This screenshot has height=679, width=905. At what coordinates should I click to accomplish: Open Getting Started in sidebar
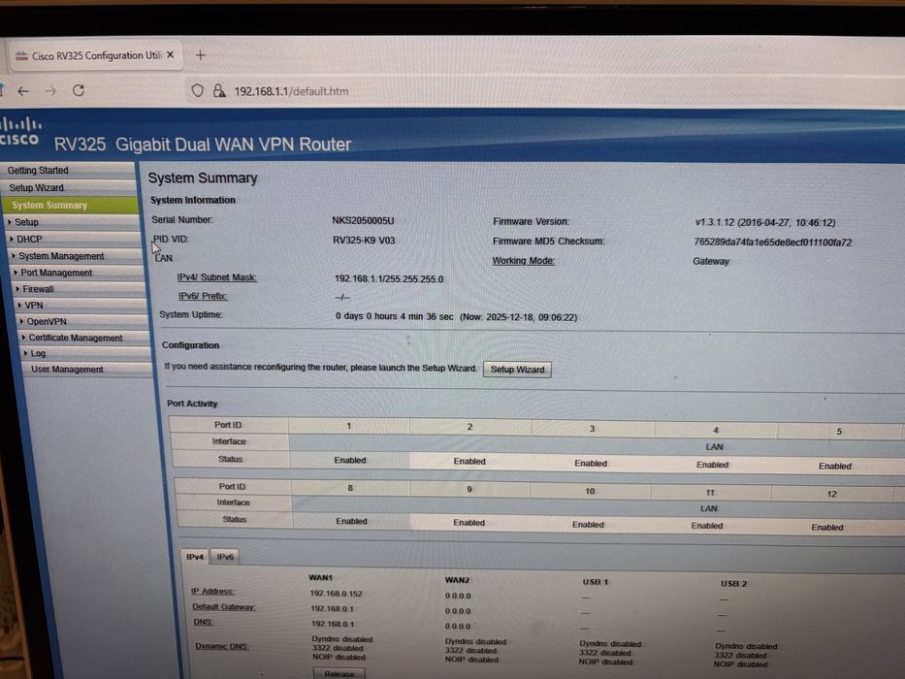pyautogui.click(x=68, y=171)
